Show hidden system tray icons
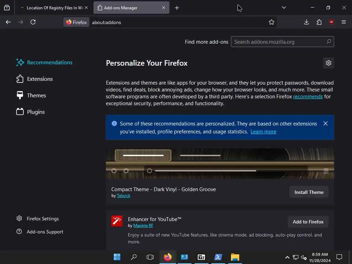This screenshot has width=352, height=264. coord(287,257)
